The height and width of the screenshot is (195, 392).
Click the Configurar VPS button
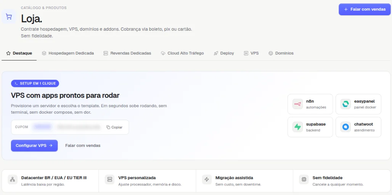pyautogui.click(x=34, y=145)
